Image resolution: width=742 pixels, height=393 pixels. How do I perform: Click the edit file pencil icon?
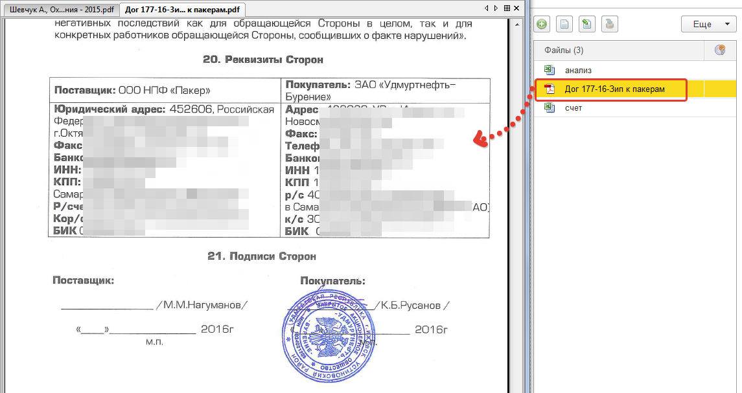click(586, 24)
